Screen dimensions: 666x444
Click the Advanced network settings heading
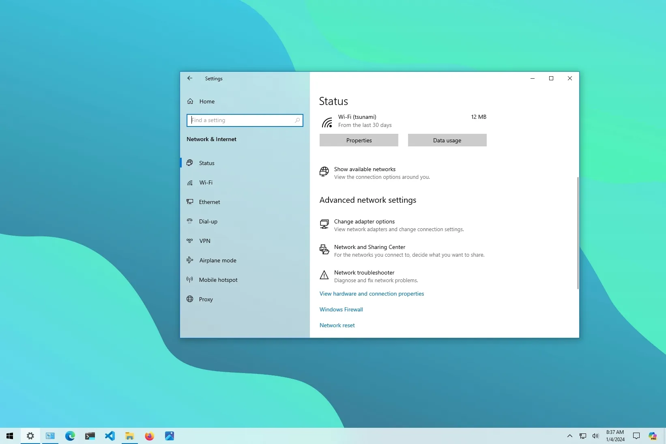click(368, 200)
